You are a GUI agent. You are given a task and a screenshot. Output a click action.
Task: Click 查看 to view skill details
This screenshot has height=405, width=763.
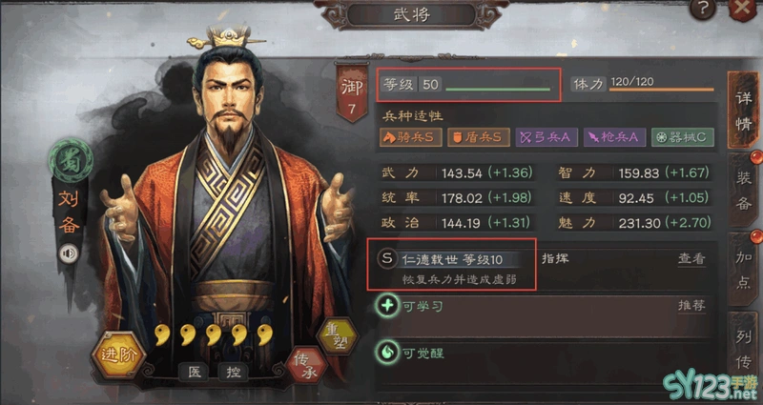click(x=691, y=258)
